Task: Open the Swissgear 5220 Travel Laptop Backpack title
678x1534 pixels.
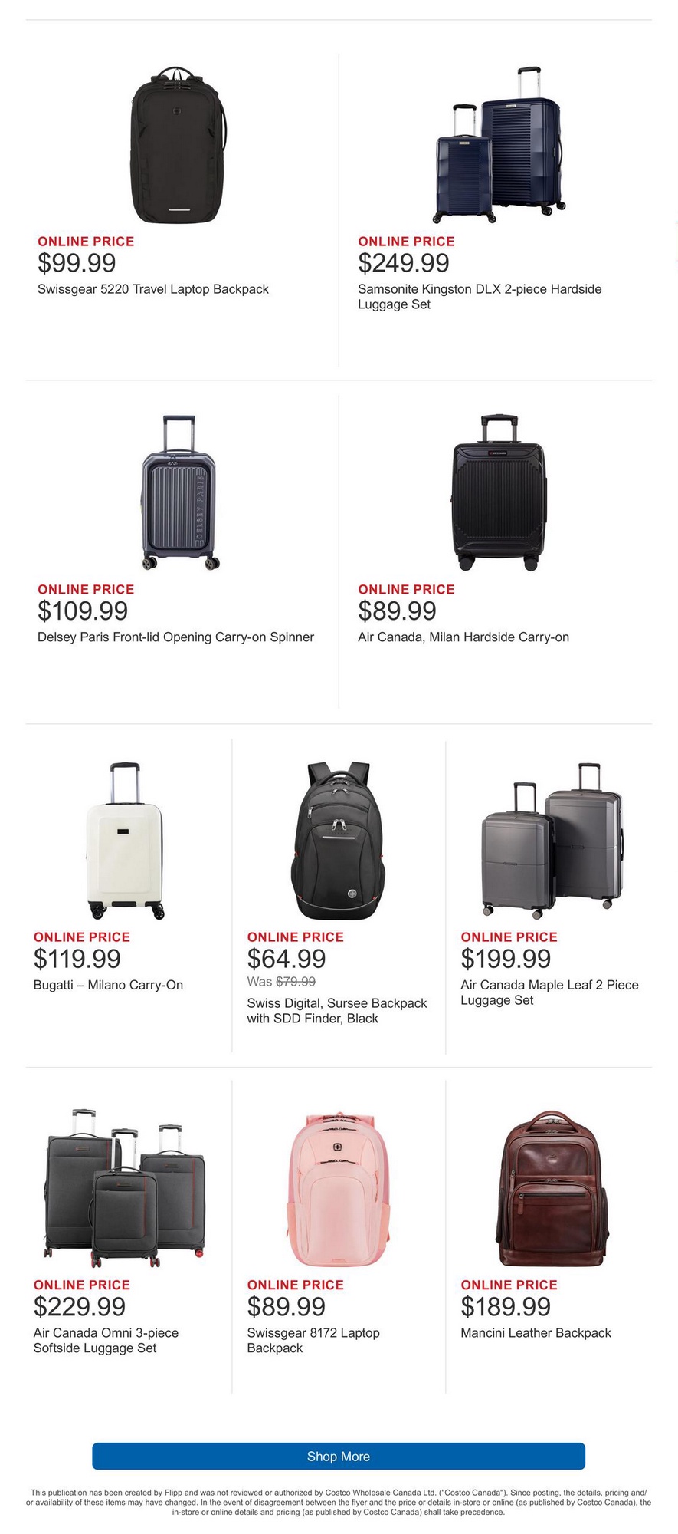Action: 153,289
